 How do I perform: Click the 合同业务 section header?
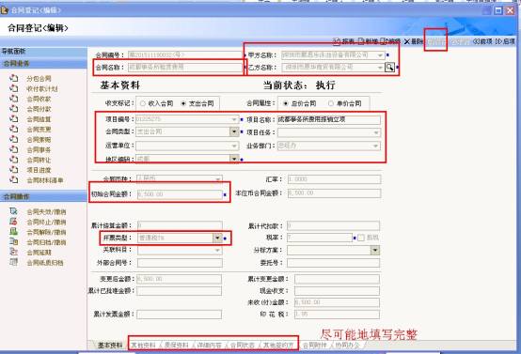[x=43, y=63]
